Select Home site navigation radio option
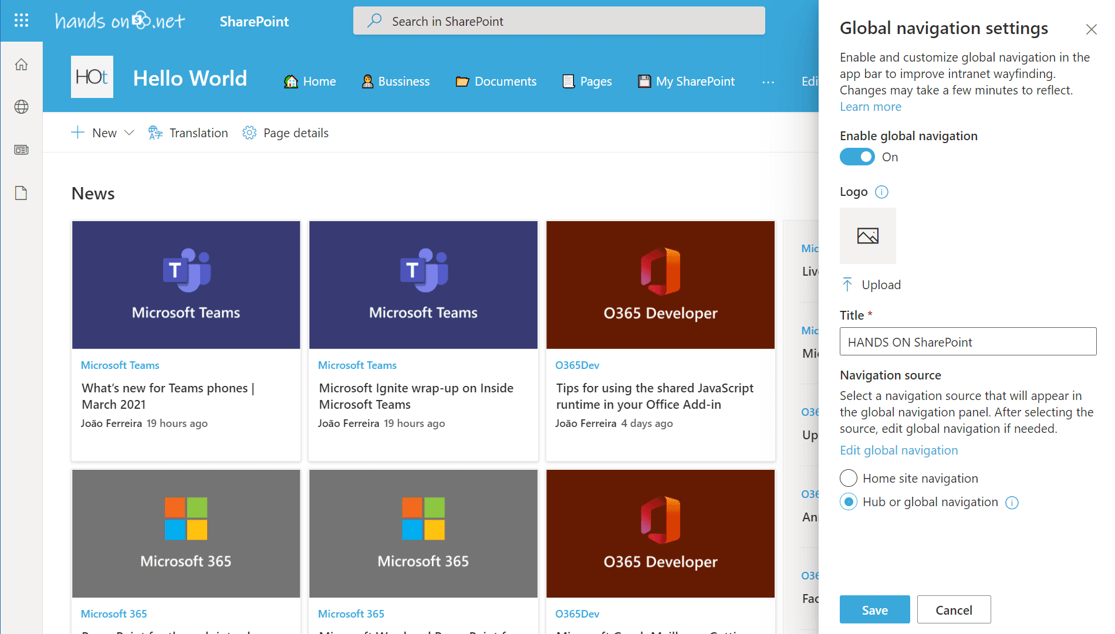The image size is (1115, 634). pos(849,478)
